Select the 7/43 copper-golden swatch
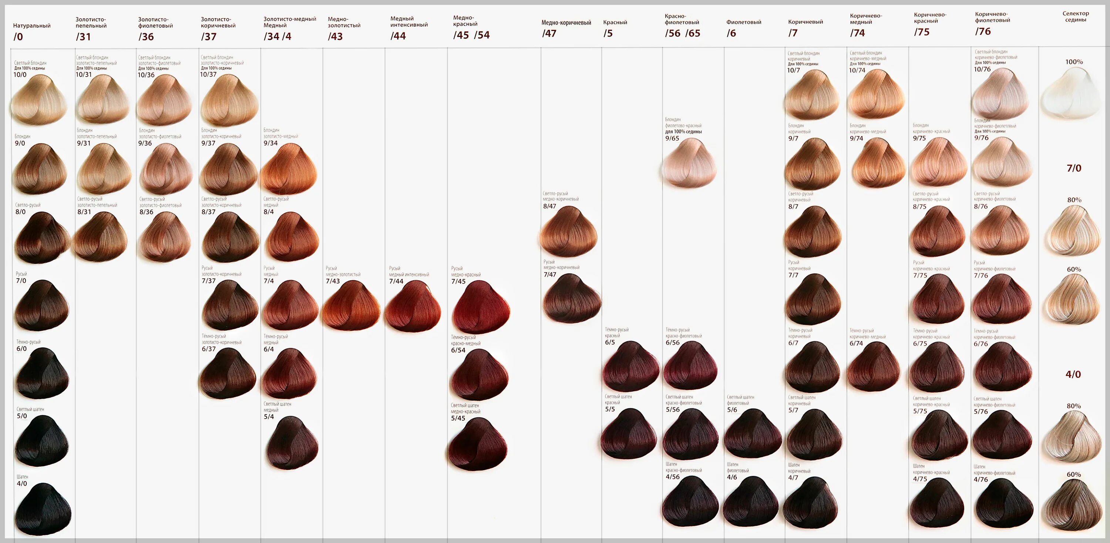1110x543 pixels. (x=351, y=306)
